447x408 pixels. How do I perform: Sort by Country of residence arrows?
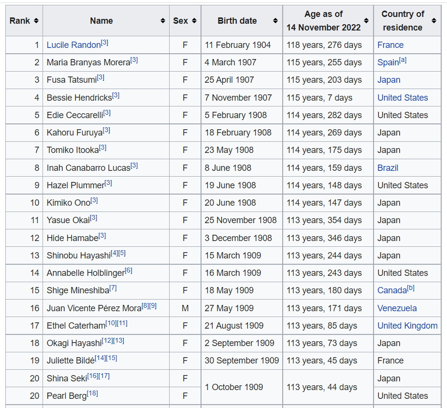[x=434, y=20]
